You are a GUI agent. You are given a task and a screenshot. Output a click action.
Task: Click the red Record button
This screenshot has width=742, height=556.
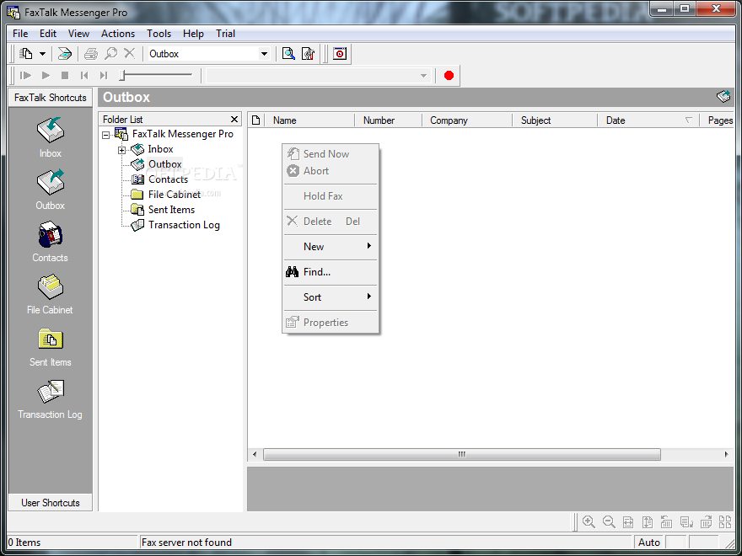coord(449,76)
